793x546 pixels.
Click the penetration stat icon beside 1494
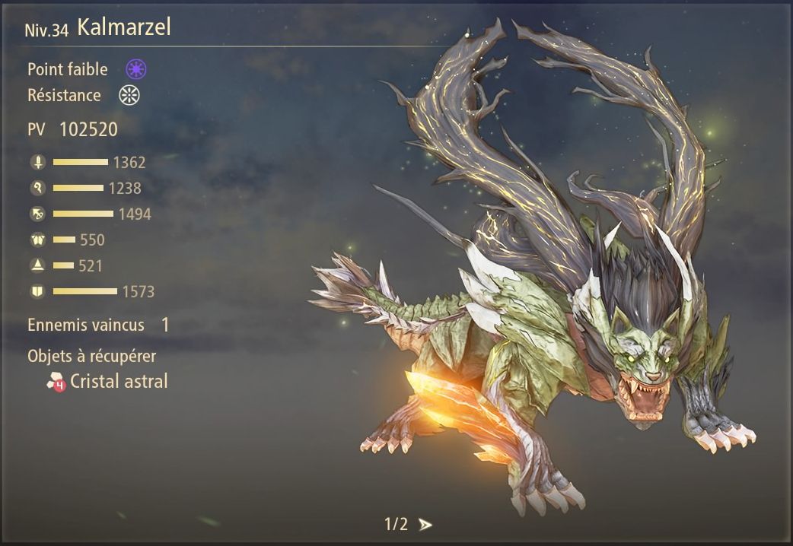(x=38, y=214)
